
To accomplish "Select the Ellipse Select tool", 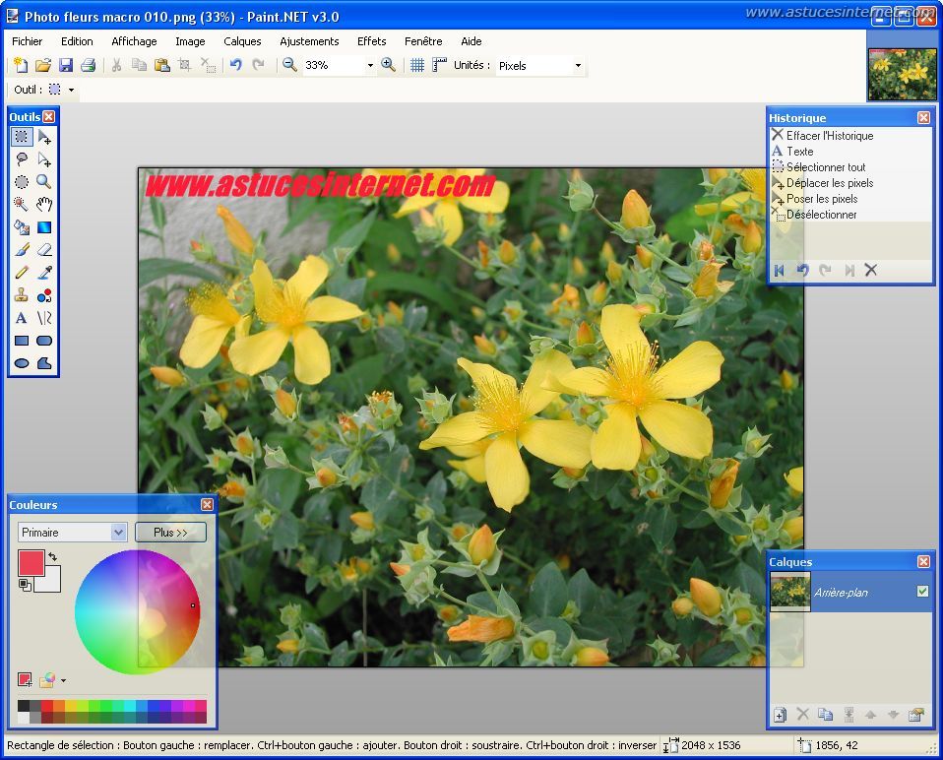I will (x=21, y=181).
